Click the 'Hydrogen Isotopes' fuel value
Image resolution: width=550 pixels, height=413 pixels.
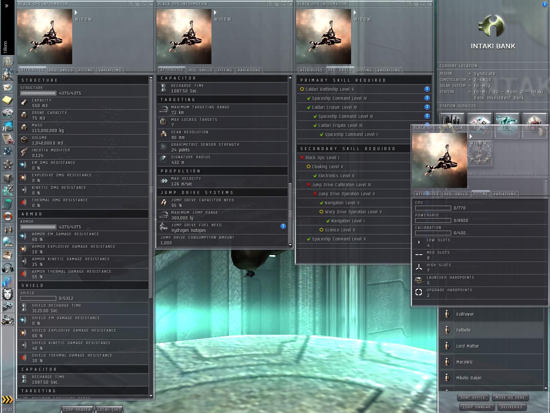[188, 231]
